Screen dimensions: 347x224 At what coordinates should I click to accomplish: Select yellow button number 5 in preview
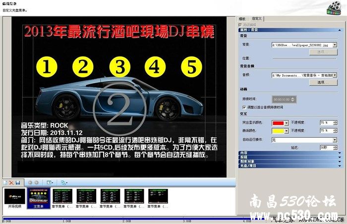[191, 67]
